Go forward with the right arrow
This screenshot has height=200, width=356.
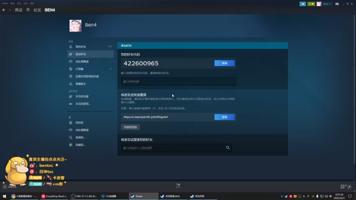10,10
